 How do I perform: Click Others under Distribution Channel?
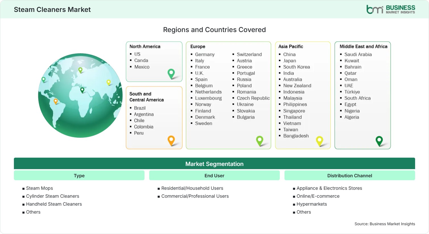(304, 212)
